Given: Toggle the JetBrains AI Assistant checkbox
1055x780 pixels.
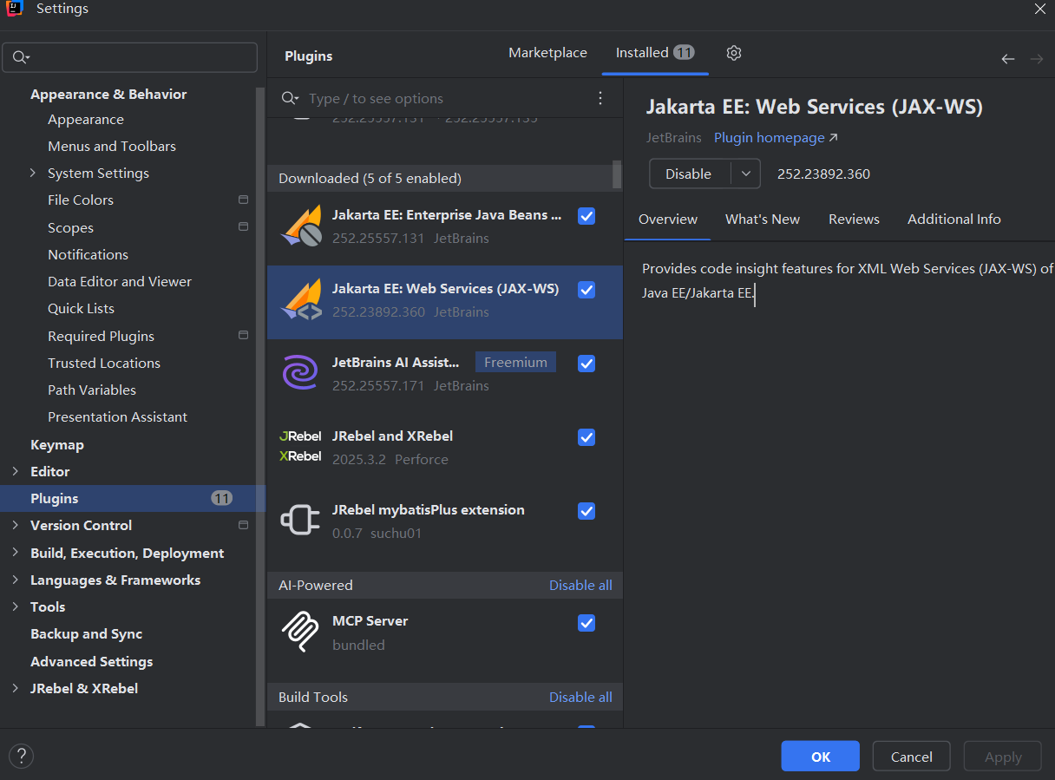Looking at the screenshot, I should point(586,363).
